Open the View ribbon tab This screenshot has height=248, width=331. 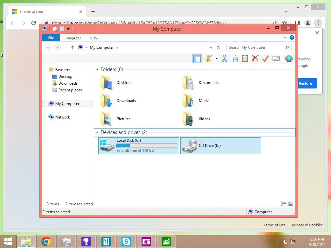94,38
